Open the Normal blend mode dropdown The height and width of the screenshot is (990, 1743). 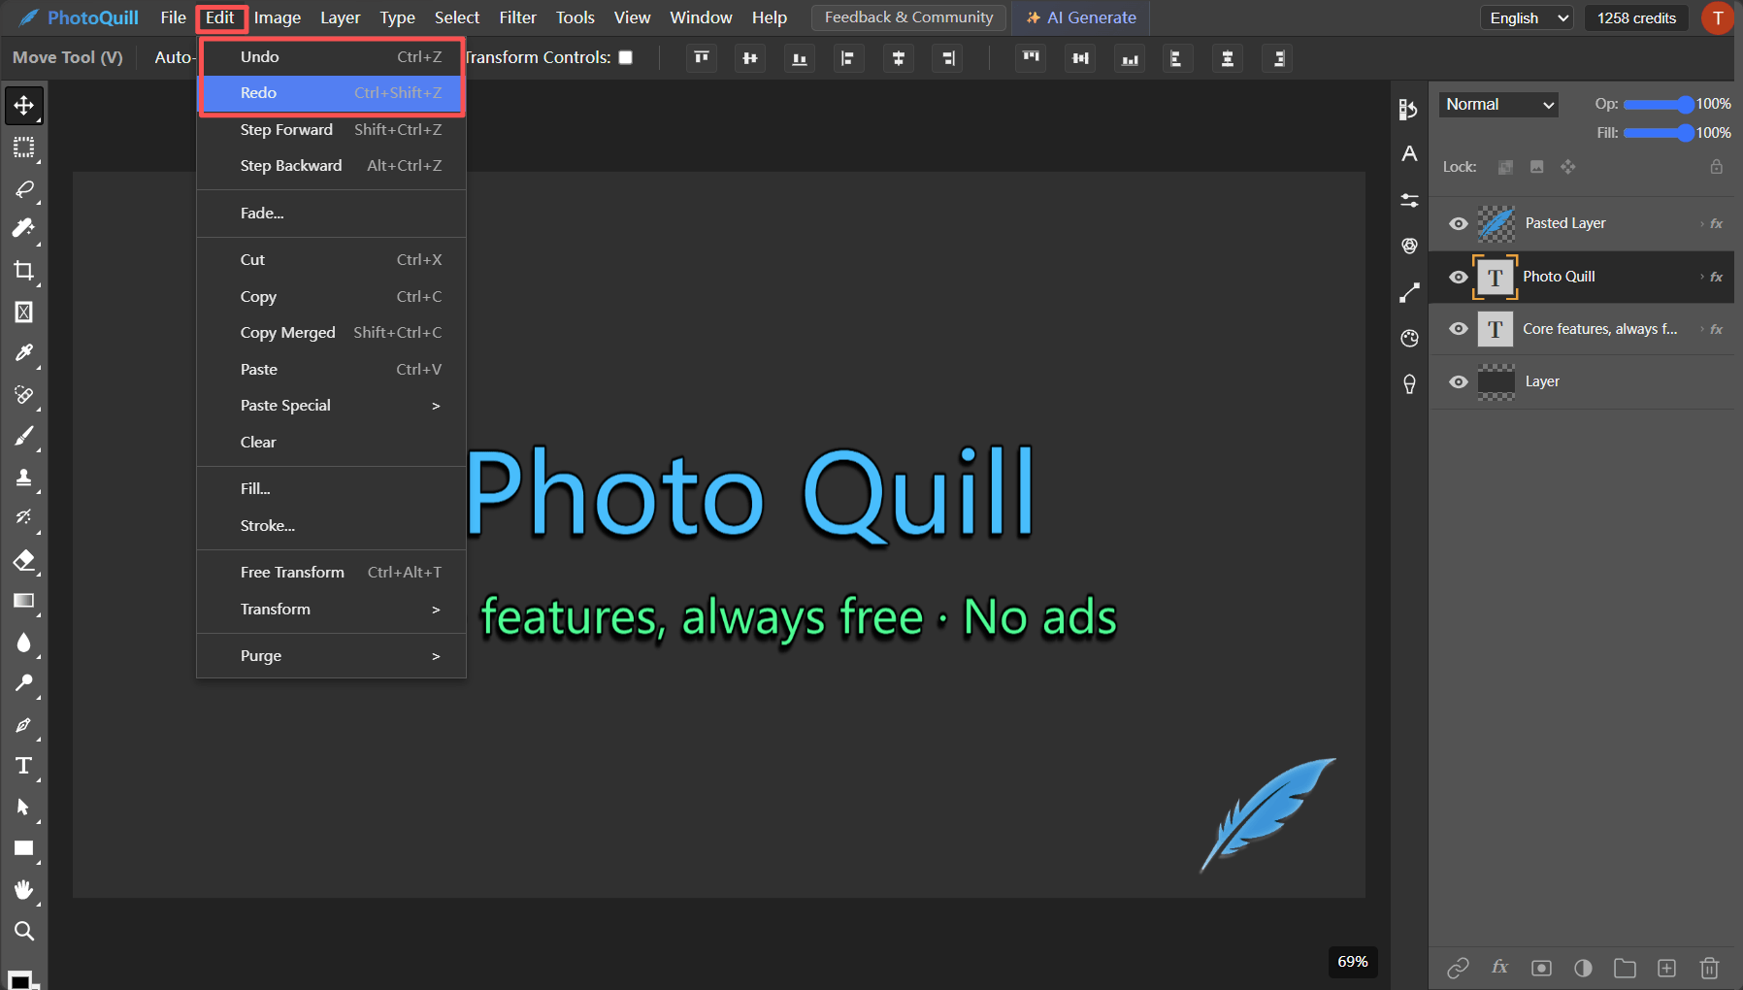pyautogui.click(x=1498, y=104)
